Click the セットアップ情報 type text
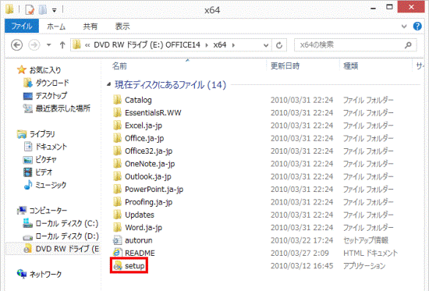 [366, 240]
